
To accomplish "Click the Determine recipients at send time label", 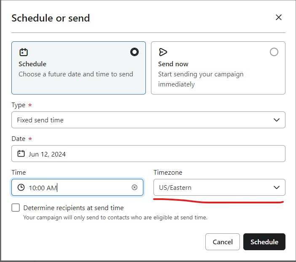I will tap(73, 208).
